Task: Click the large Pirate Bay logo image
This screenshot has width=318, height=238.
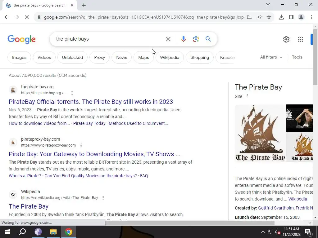Action: 260,133
